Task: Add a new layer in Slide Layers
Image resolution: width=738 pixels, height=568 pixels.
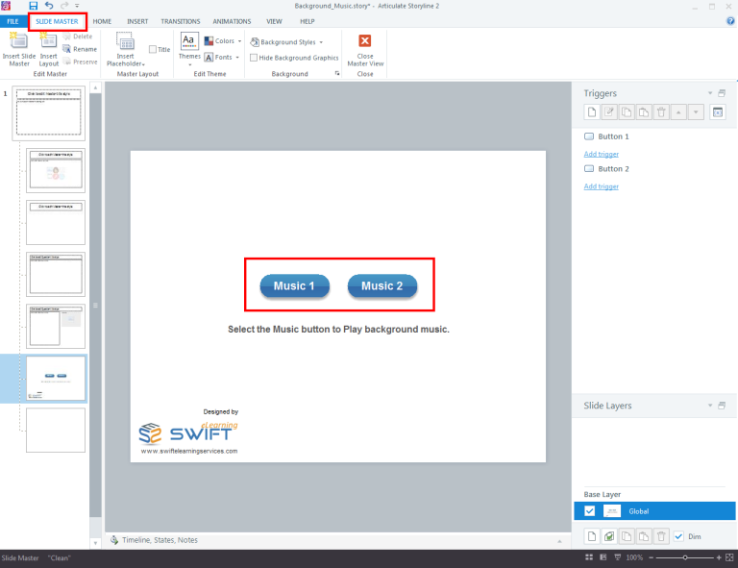Action: [591, 535]
